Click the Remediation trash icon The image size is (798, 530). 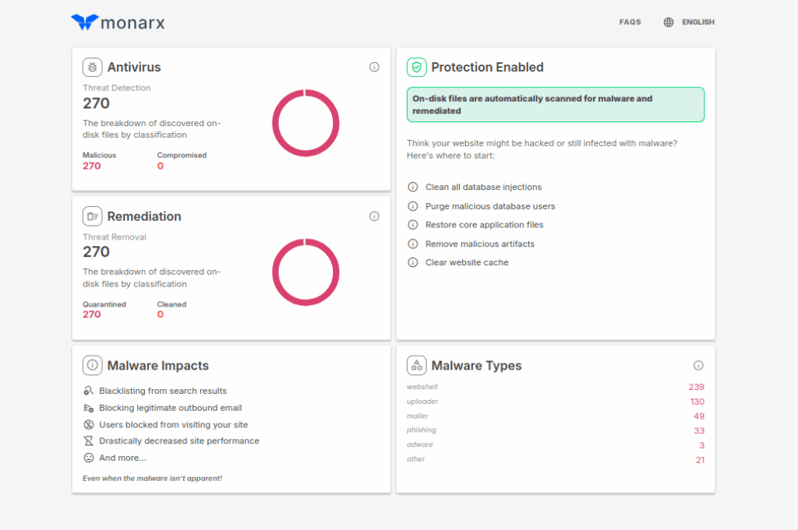pyautogui.click(x=93, y=216)
